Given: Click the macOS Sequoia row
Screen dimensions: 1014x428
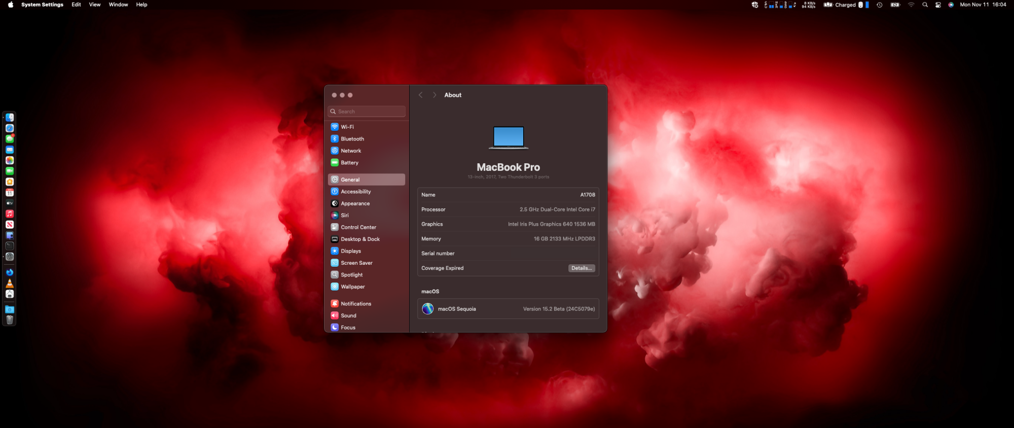Looking at the screenshot, I should [508, 309].
